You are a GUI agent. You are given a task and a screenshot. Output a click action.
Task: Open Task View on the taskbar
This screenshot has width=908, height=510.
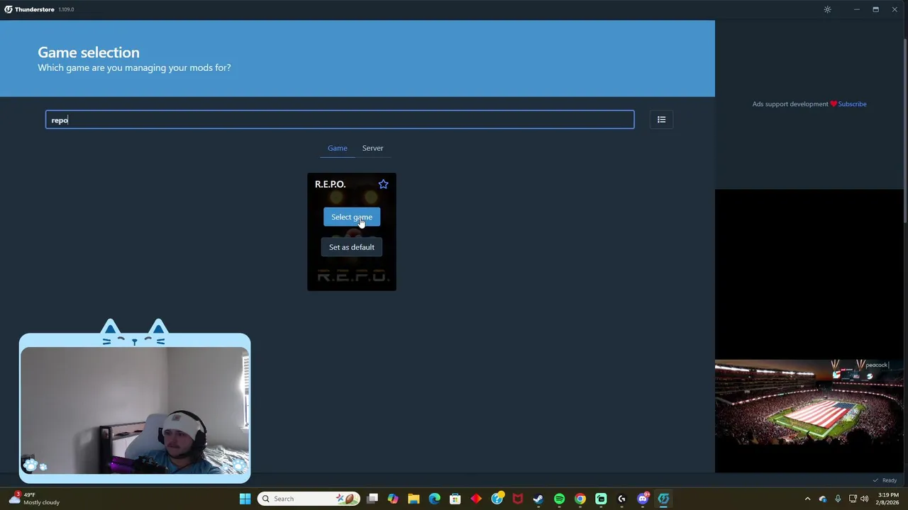[372, 499]
